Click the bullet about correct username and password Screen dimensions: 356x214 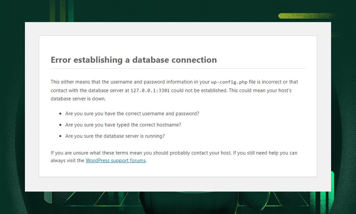[x=132, y=114]
